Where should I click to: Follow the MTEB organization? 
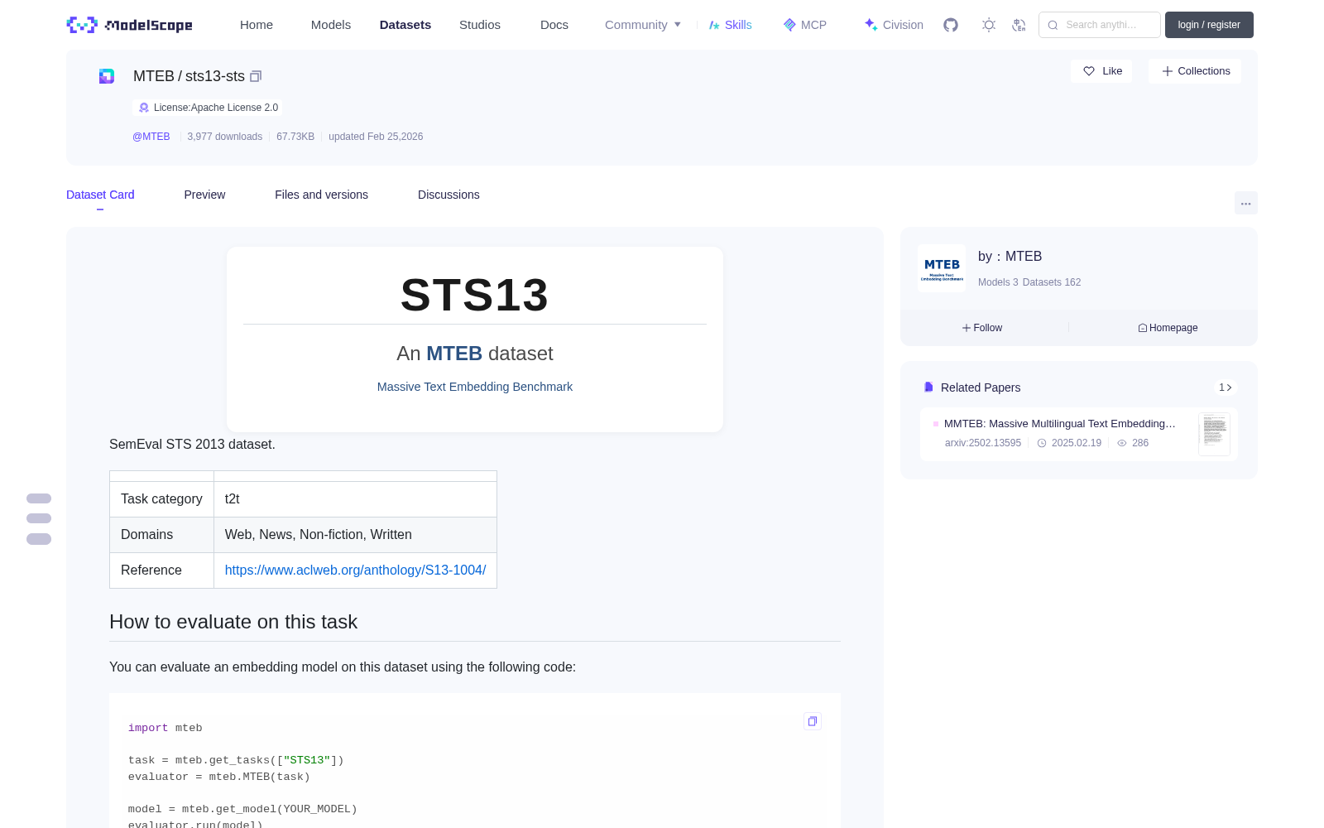click(982, 328)
